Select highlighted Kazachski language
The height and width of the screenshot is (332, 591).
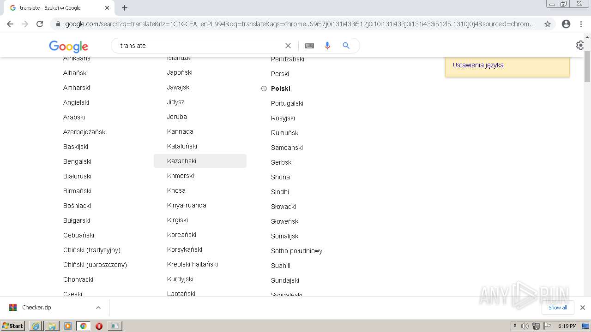click(x=200, y=161)
